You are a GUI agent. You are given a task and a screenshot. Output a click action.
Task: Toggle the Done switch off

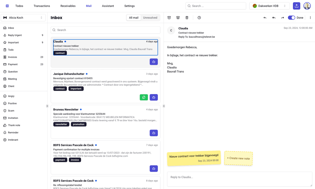coord(291,18)
